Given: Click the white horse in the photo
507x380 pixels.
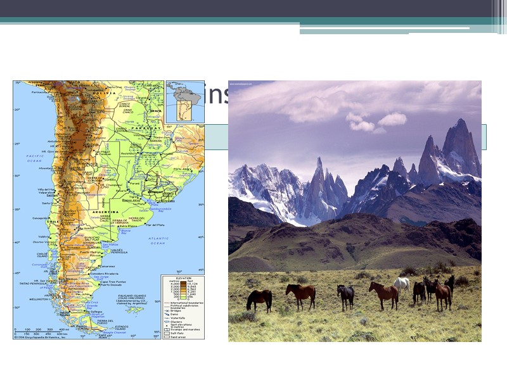Looking at the screenshot, I should point(402,285).
